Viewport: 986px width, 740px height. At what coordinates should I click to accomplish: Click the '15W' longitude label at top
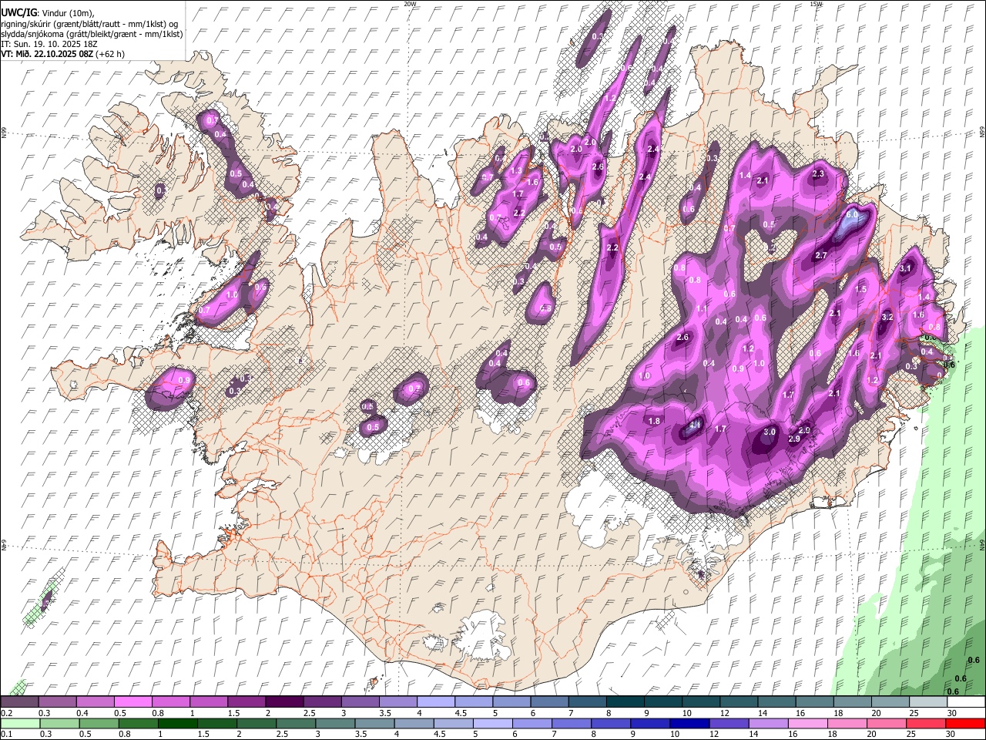pyautogui.click(x=816, y=4)
